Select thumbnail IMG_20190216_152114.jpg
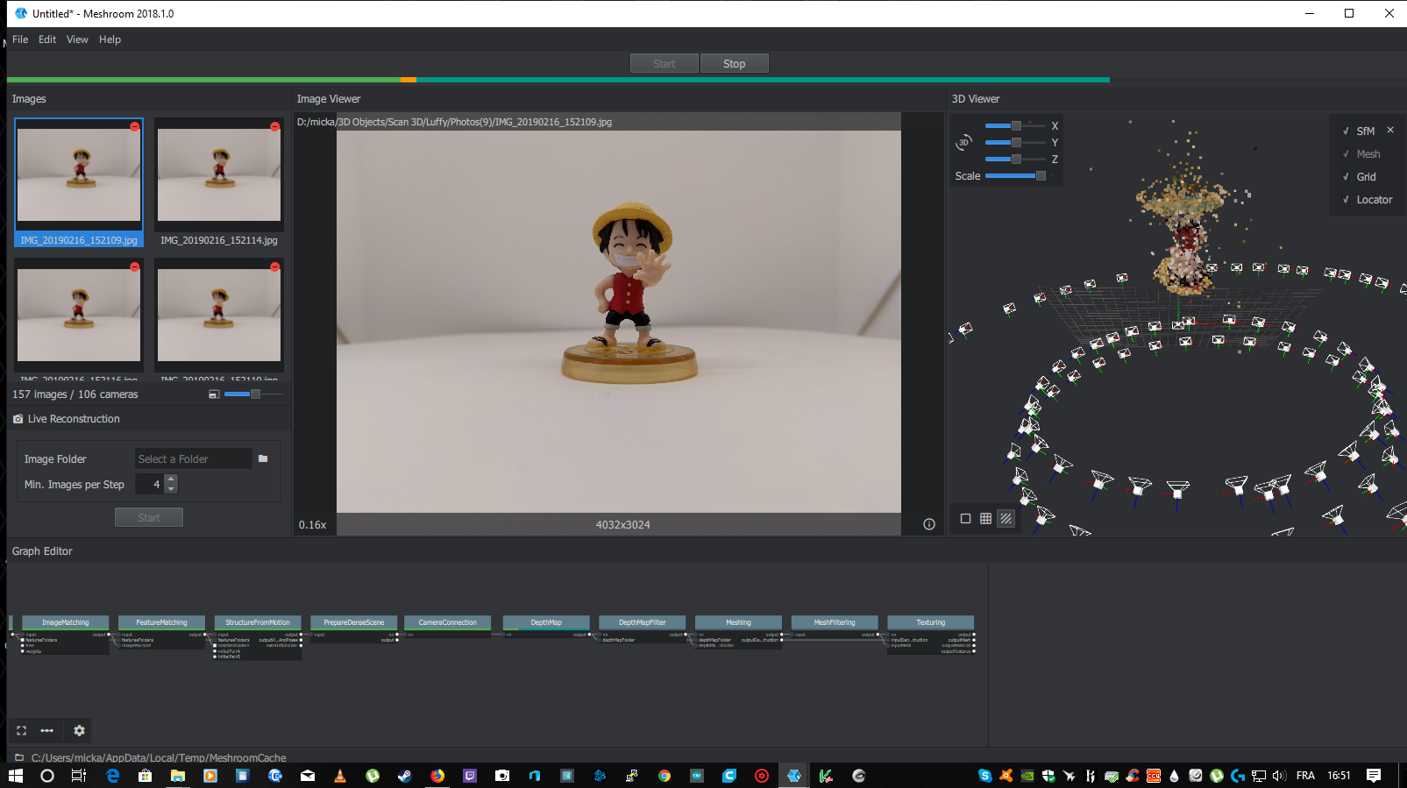 [x=219, y=183]
